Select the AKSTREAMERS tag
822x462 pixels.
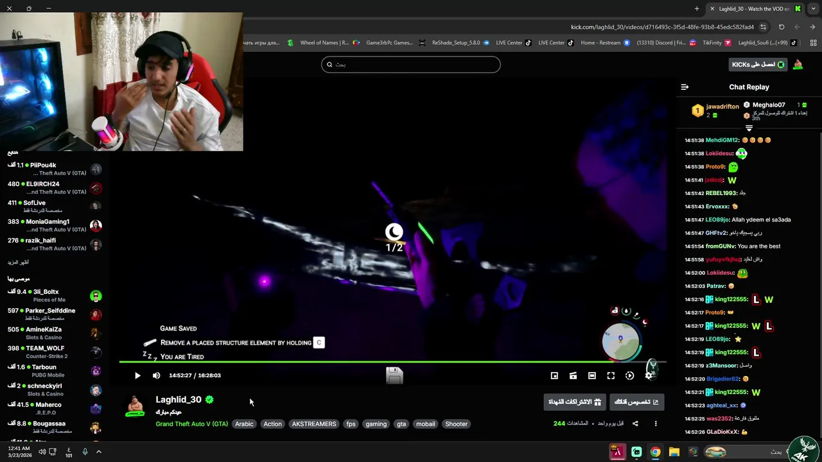tap(314, 424)
